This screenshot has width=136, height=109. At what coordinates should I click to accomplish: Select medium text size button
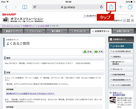point(128,21)
